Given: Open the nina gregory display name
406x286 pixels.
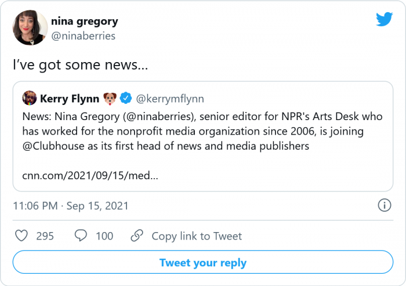Looking at the screenshot, I should [x=84, y=21].
